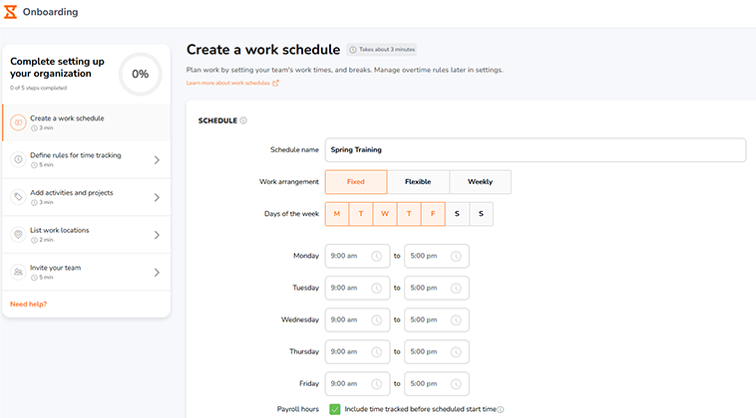
Task: Click the Jibble hourglass logo icon
Action: 10,12
